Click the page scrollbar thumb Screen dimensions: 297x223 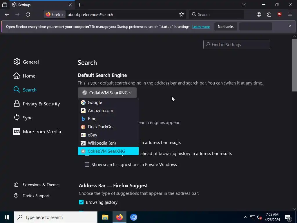(294, 65)
